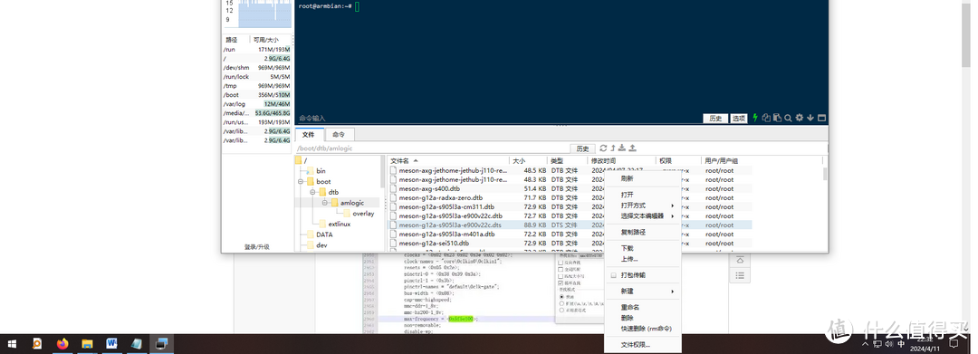Click the notification center icon in taskbar
The width and height of the screenshot is (978, 354).
953,343
